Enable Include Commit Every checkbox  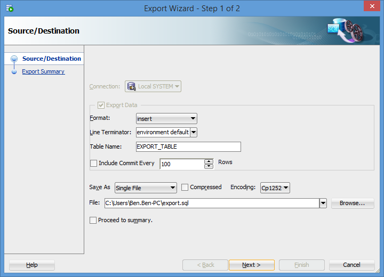pyautogui.click(x=94, y=164)
